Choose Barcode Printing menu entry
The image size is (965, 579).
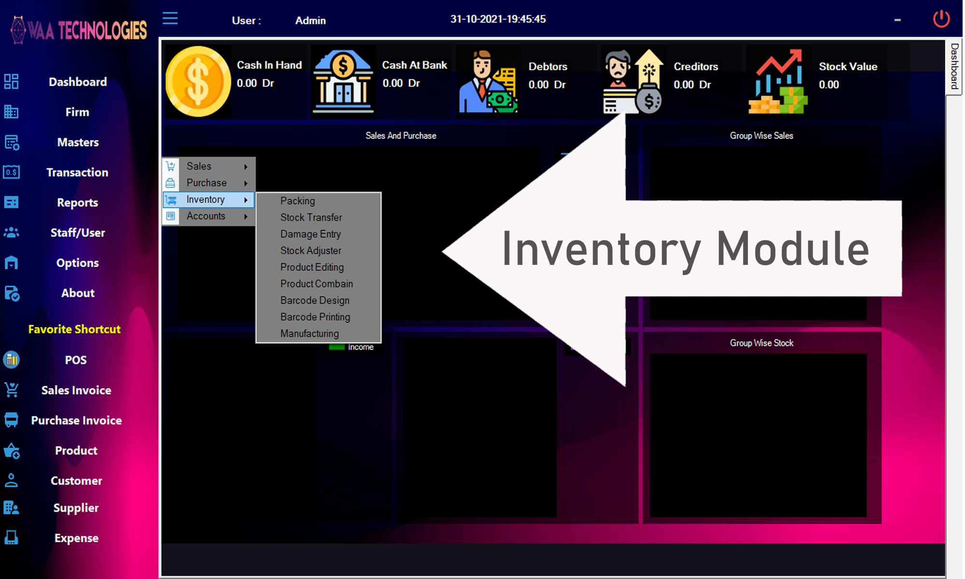(315, 317)
